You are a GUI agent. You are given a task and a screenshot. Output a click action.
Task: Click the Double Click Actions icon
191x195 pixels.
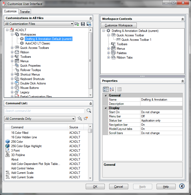pyautogui.click(x=17, y=83)
